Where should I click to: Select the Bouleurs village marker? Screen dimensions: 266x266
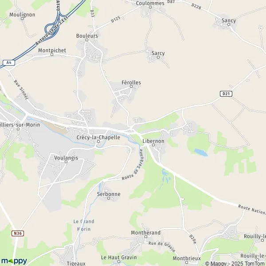87,40
